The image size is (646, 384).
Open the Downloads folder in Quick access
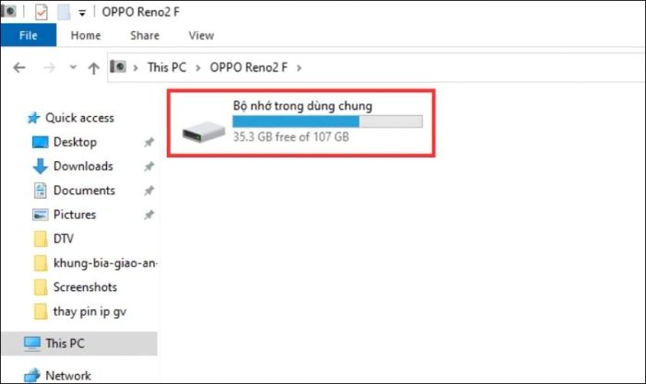[x=82, y=167]
